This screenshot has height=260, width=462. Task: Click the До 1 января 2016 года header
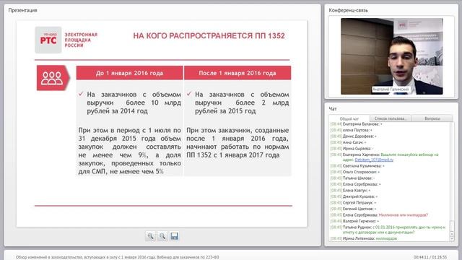(129, 73)
